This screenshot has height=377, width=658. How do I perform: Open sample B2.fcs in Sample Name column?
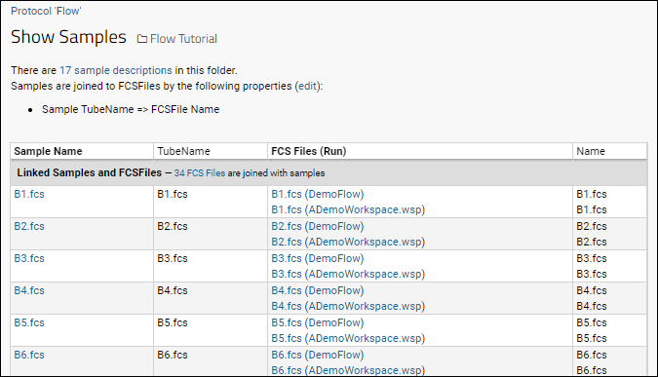pos(29,226)
